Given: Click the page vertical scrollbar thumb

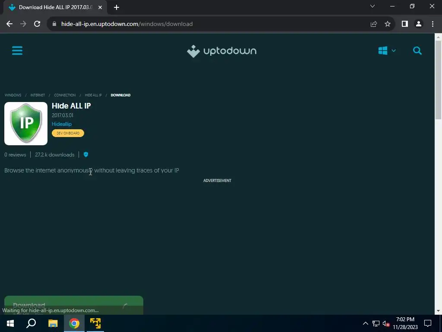Looking at the screenshot, I should (438, 80).
